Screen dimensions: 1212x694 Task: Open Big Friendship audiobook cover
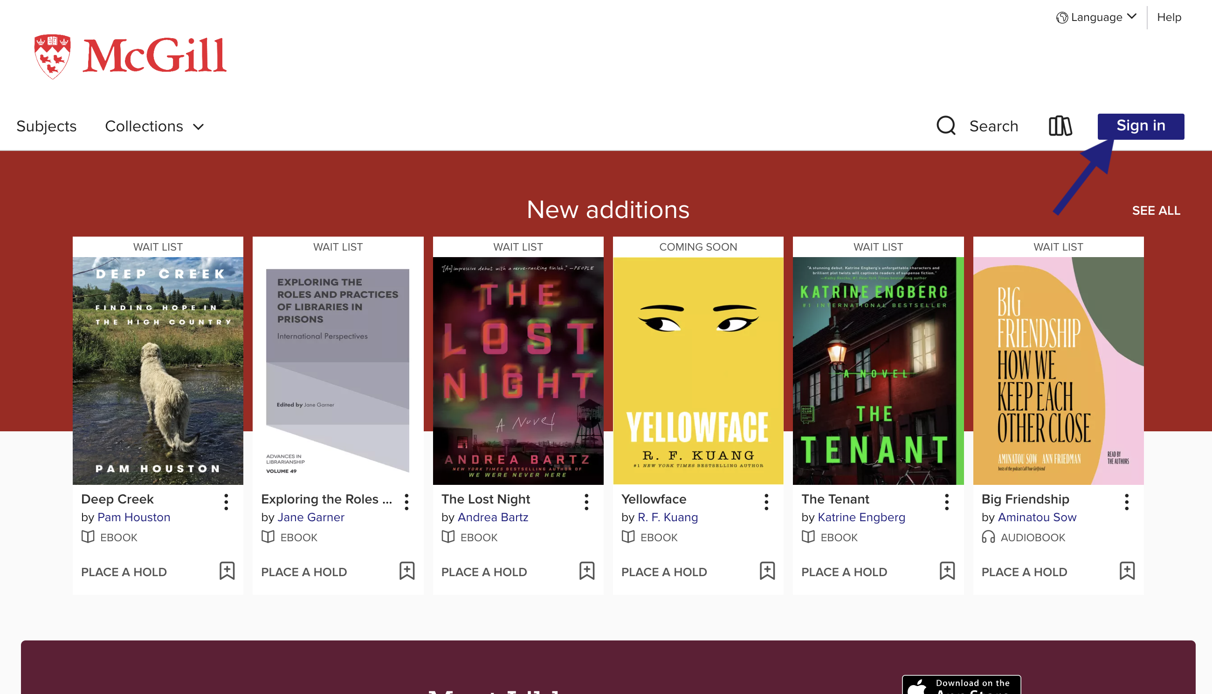(1059, 371)
